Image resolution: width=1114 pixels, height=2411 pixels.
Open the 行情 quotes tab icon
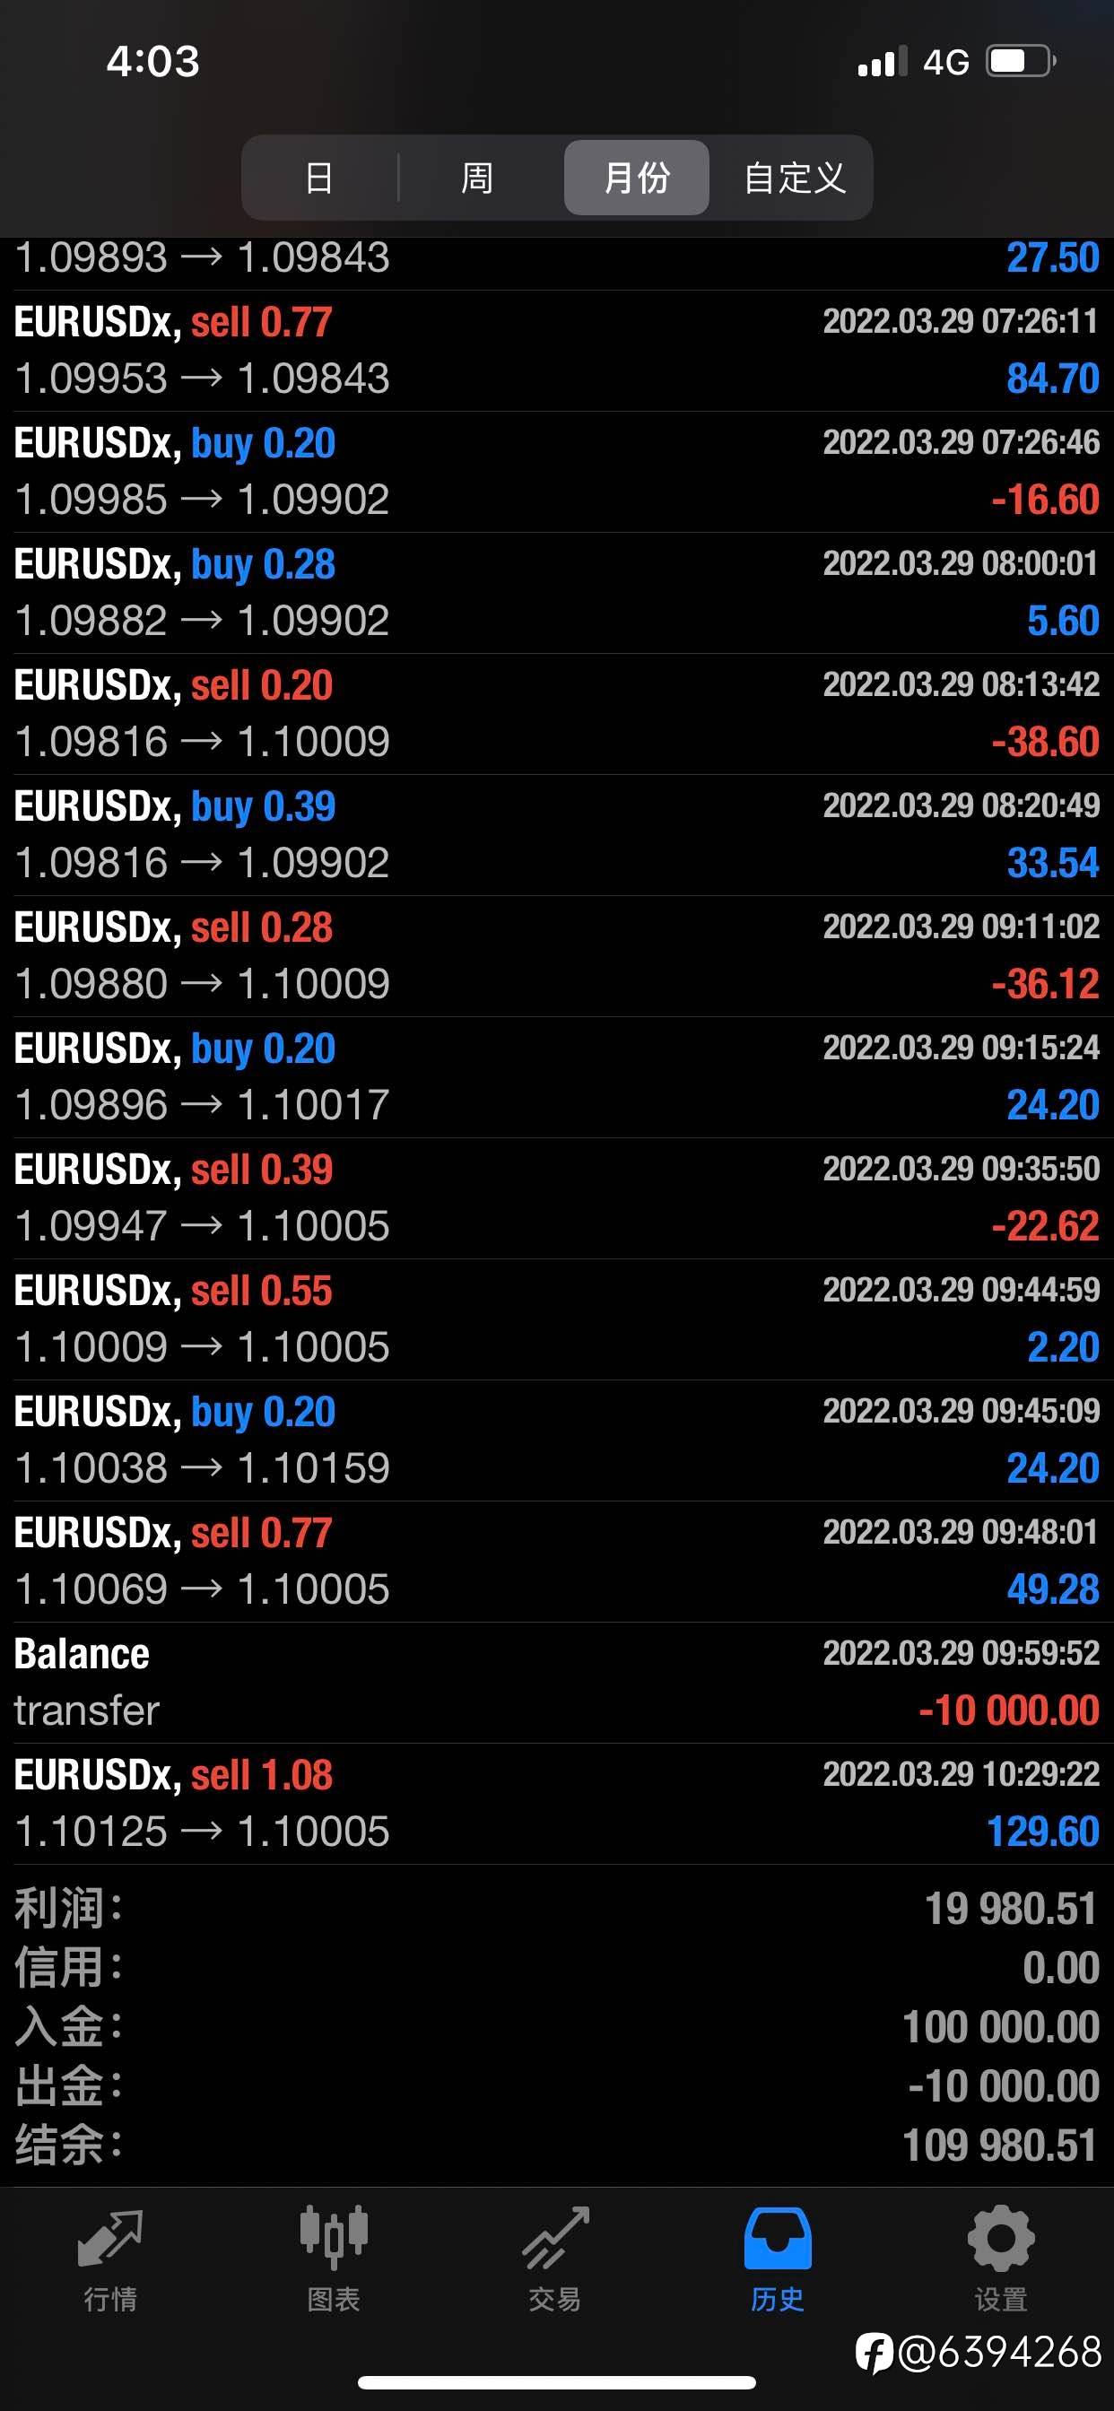(x=110, y=2238)
